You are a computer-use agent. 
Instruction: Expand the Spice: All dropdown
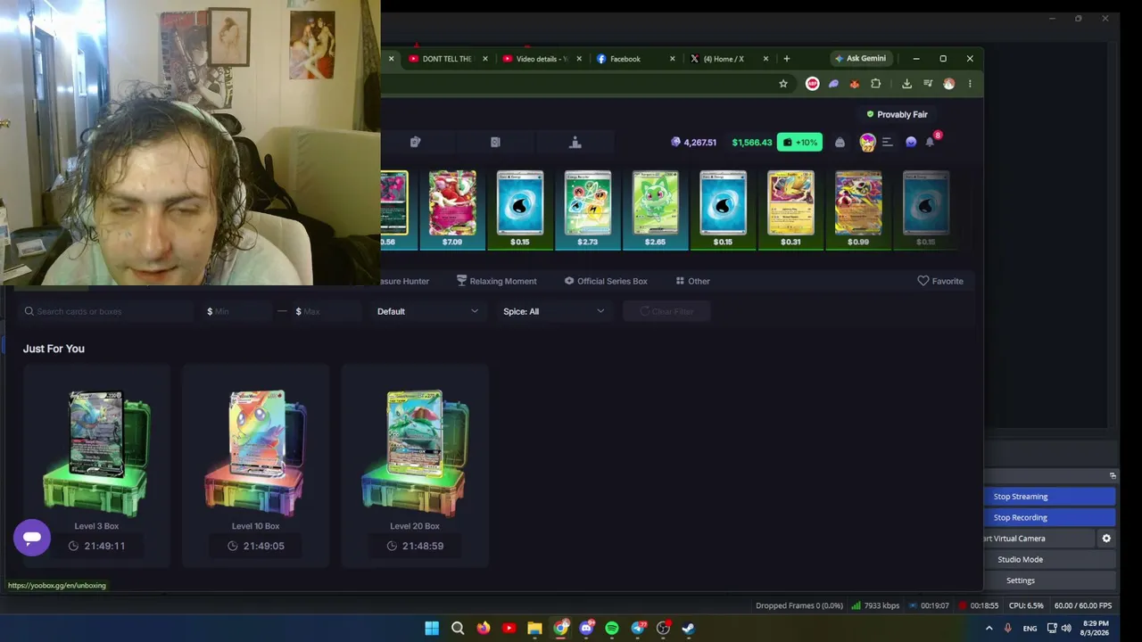pyautogui.click(x=553, y=311)
